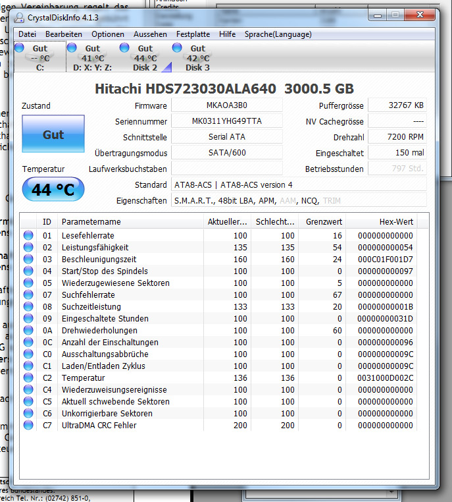Open the Aussehen menu
The height and width of the screenshot is (502, 452).
tap(150, 34)
